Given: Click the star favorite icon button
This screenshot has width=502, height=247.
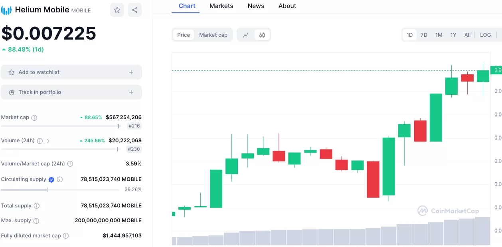Looking at the screenshot, I should pos(117,10).
